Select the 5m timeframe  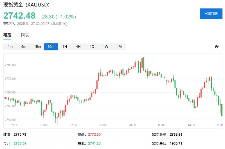[x=24, y=47]
